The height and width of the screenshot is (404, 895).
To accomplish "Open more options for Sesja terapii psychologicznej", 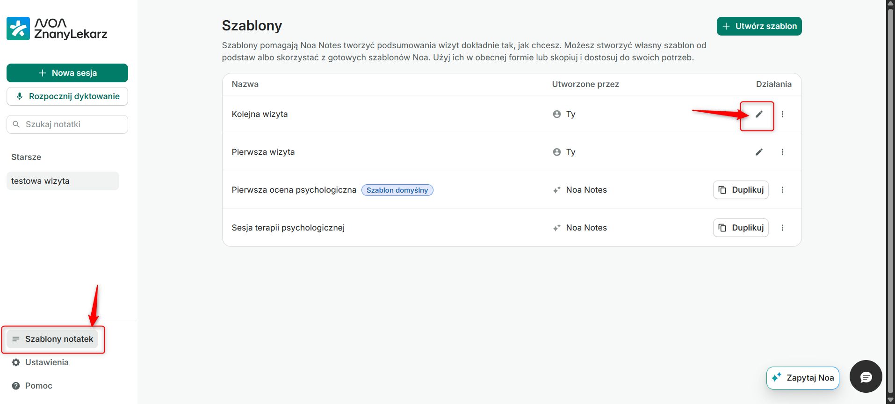I will click(x=782, y=228).
